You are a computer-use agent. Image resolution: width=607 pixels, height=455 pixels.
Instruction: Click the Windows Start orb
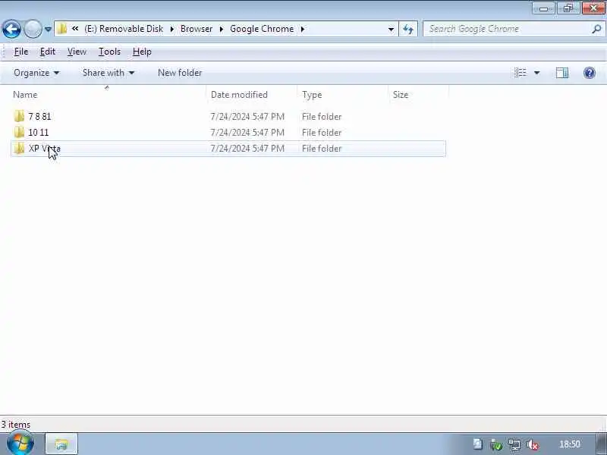[20, 444]
